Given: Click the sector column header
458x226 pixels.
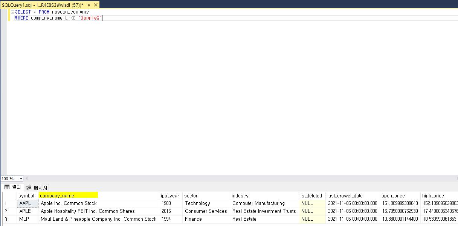Looking at the screenshot, I should point(206,196).
